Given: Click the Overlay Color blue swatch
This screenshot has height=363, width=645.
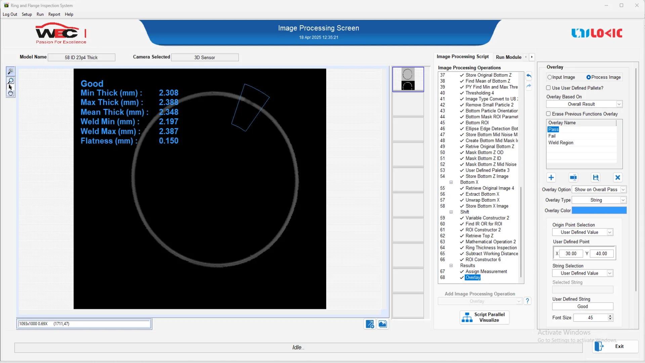Looking at the screenshot, I should (599, 210).
